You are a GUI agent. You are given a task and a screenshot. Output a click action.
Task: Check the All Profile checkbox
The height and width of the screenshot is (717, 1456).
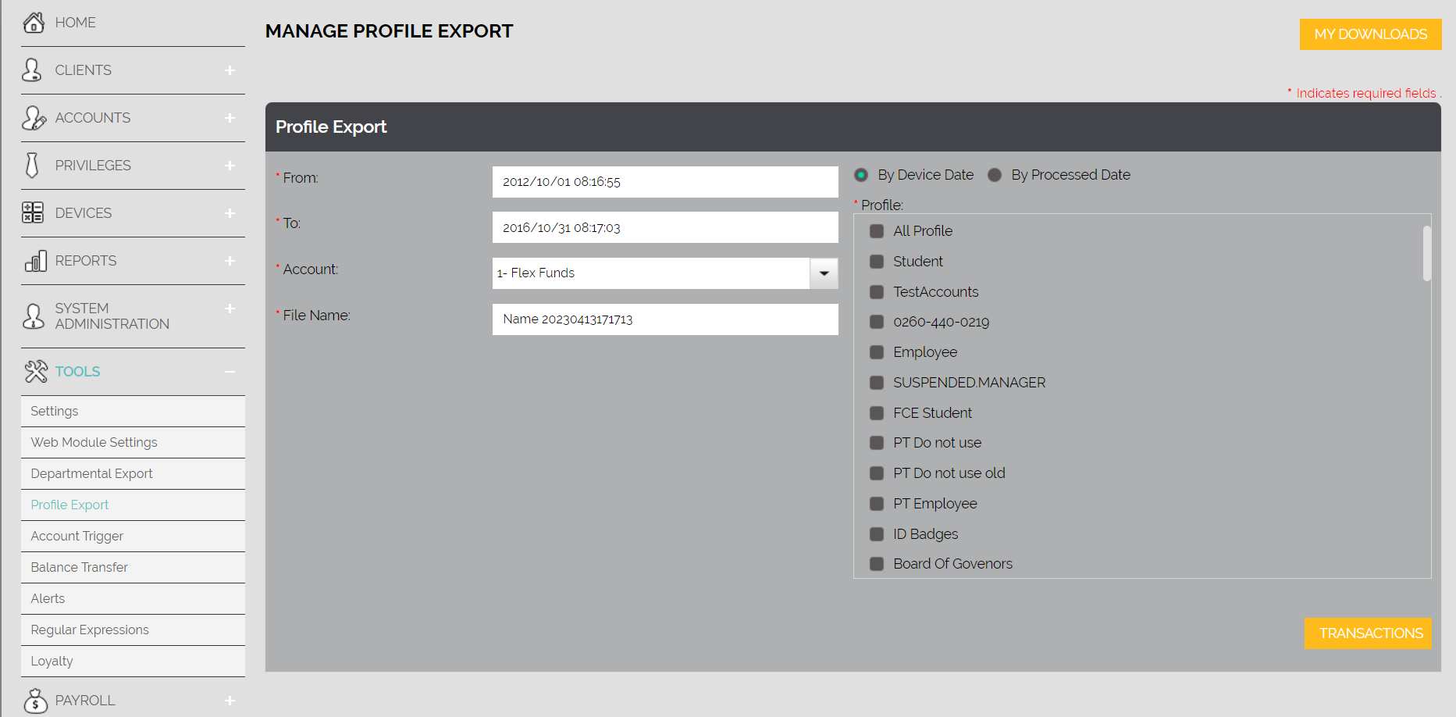[877, 231]
